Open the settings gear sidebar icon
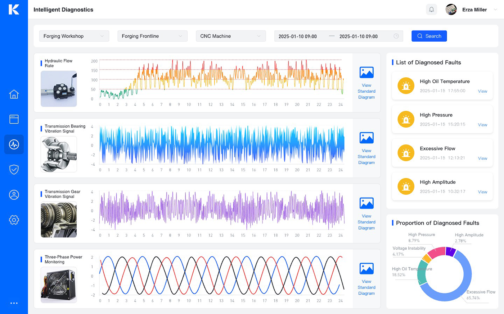 click(14, 220)
